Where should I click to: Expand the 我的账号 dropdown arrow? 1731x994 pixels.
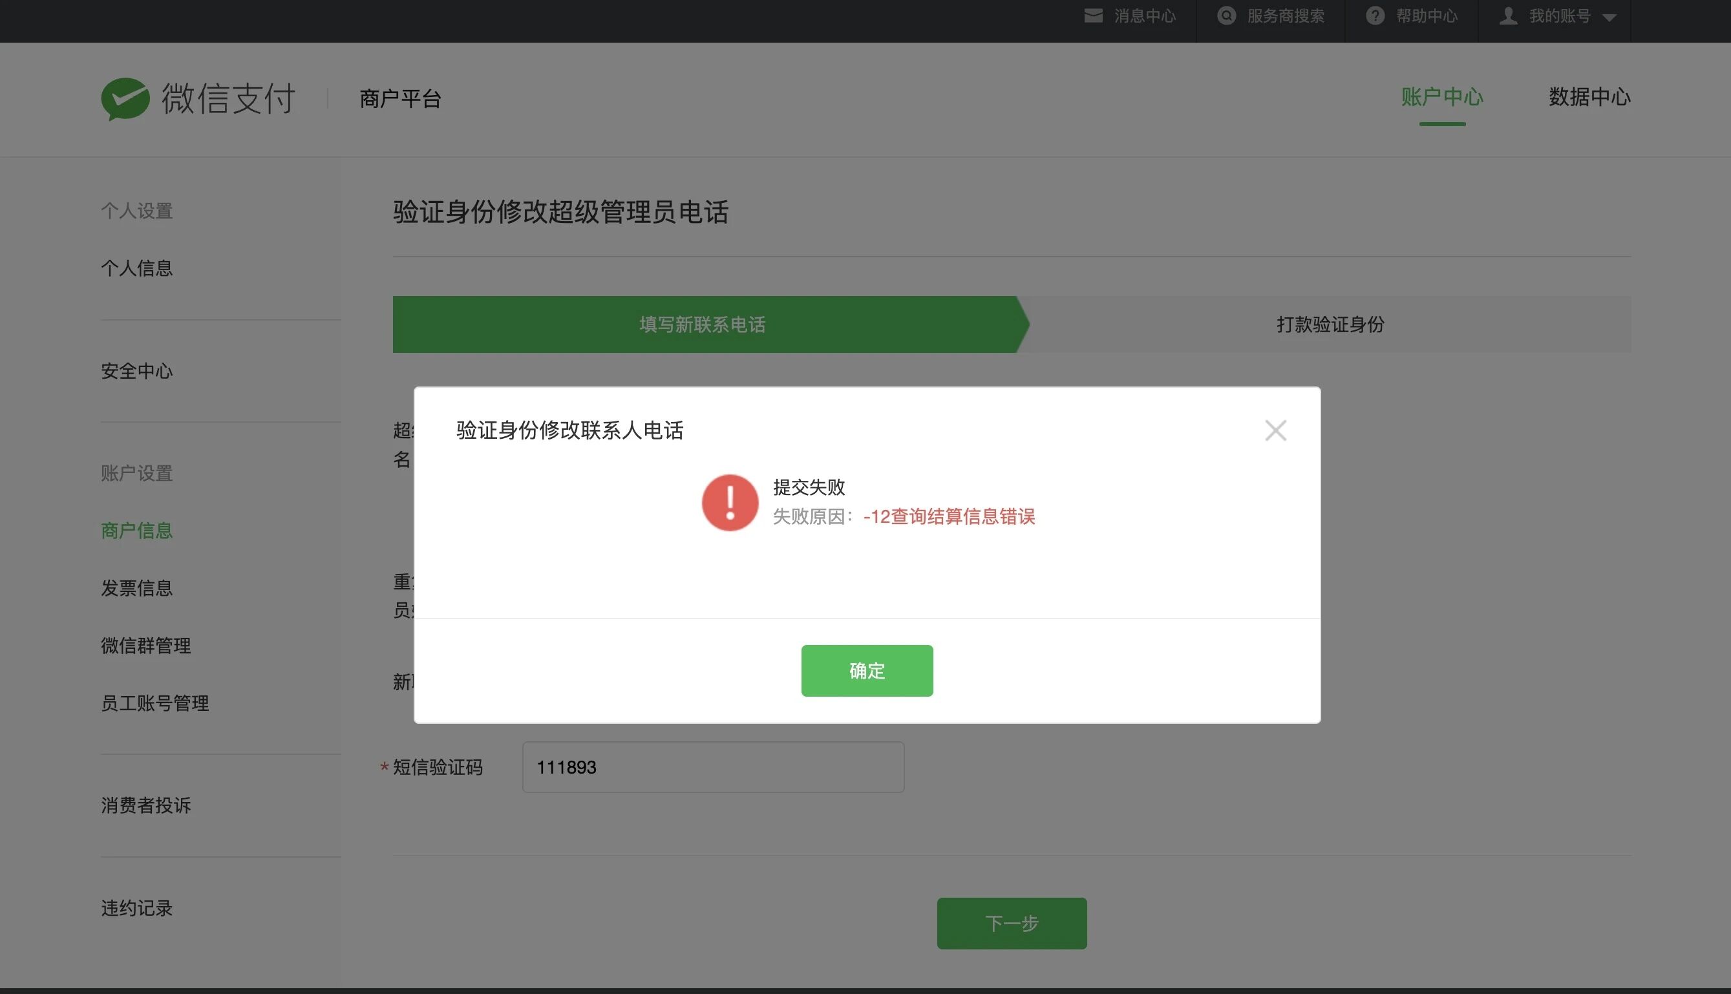[1609, 17]
